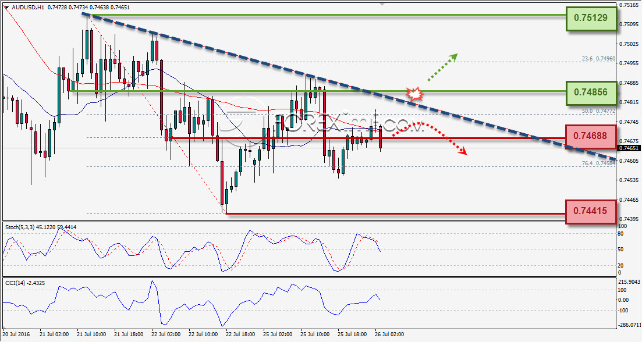642x342 pixels.
Task: Click the 80 level on the Stoch scale
Action: click(x=621, y=234)
